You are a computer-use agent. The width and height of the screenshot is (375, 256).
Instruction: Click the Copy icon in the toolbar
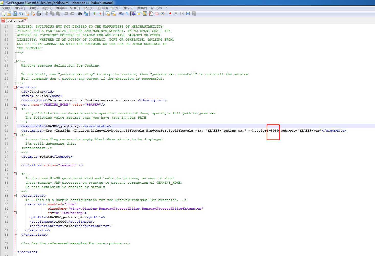(x=52, y=14)
